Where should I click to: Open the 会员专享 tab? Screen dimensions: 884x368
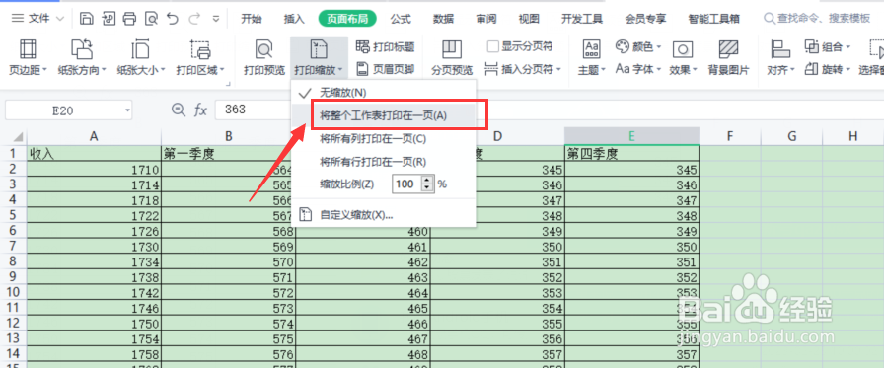[645, 19]
